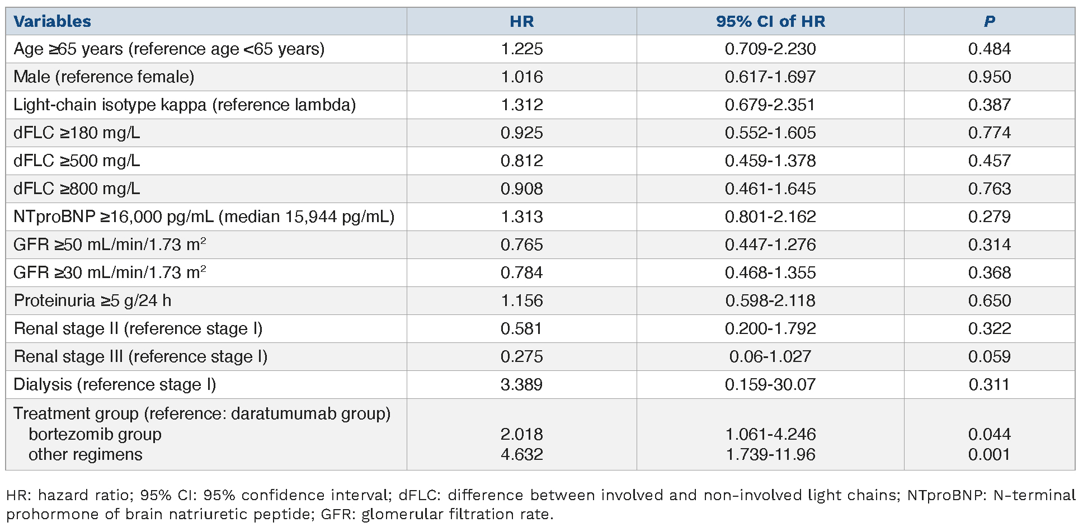Click the Proteinuria ≥5 g/24 h cell
This screenshot has width=1083, height=527.
(x=92, y=300)
